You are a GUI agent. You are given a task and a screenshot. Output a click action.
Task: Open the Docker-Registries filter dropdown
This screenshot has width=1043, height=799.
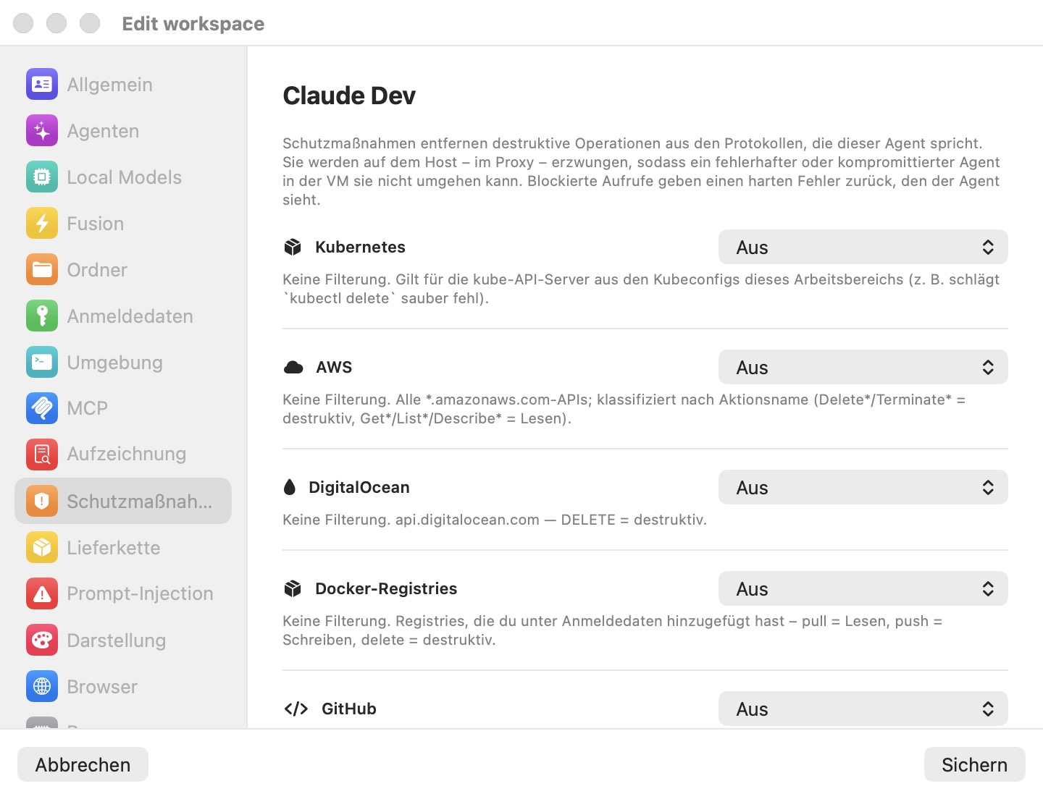[863, 589]
